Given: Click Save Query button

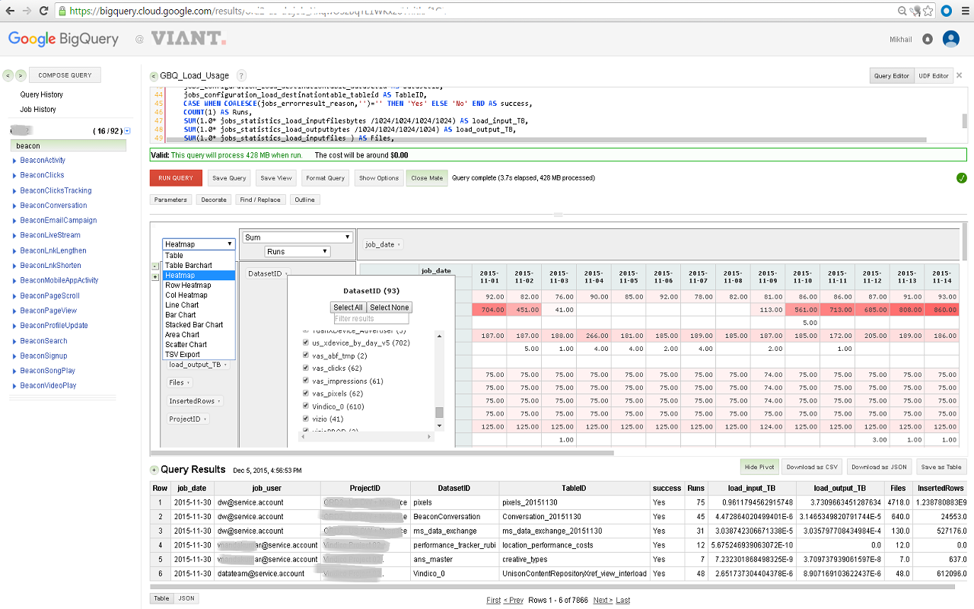Looking at the screenshot, I should click(x=229, y=178).
